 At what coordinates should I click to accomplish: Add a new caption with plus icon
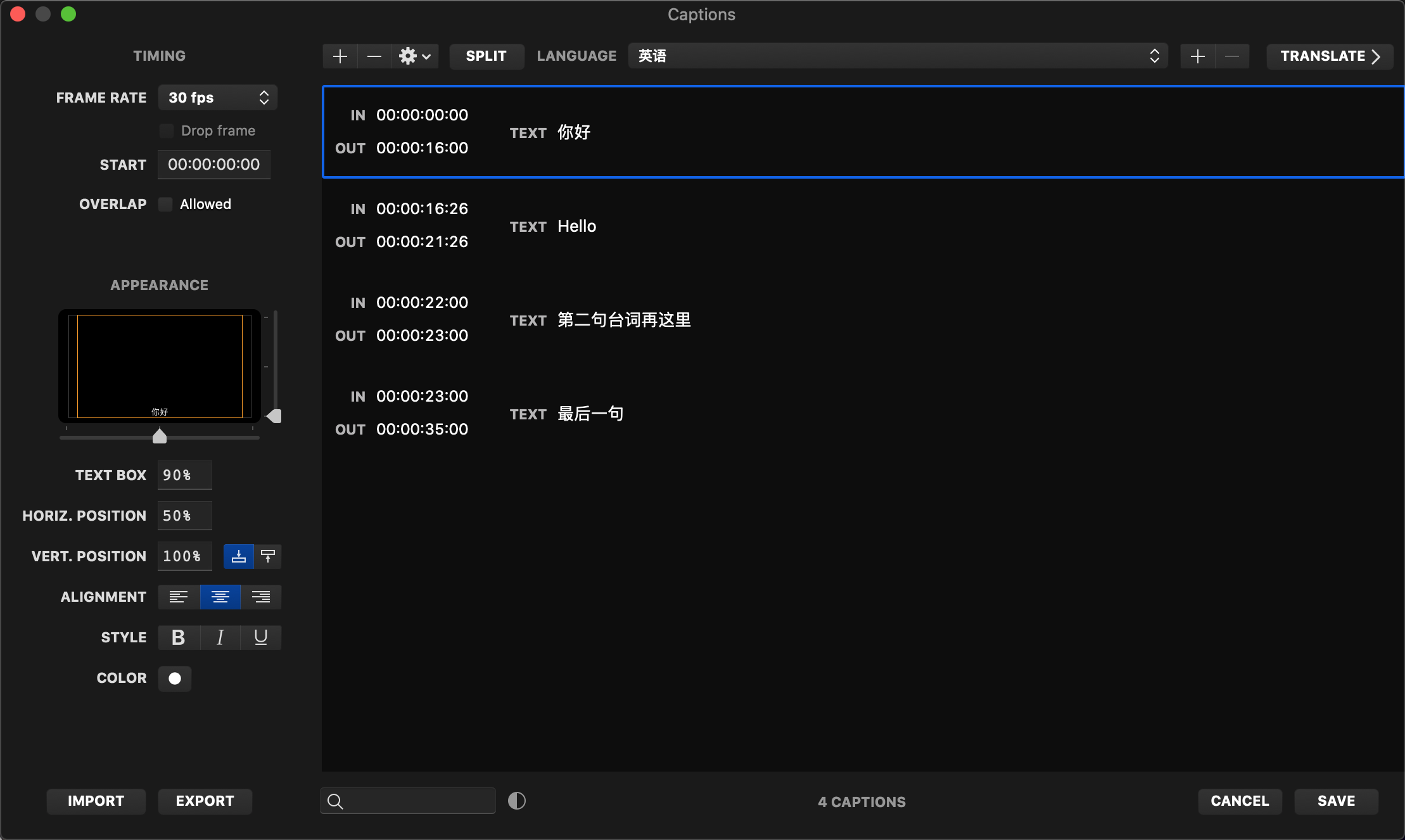[340, 56]
